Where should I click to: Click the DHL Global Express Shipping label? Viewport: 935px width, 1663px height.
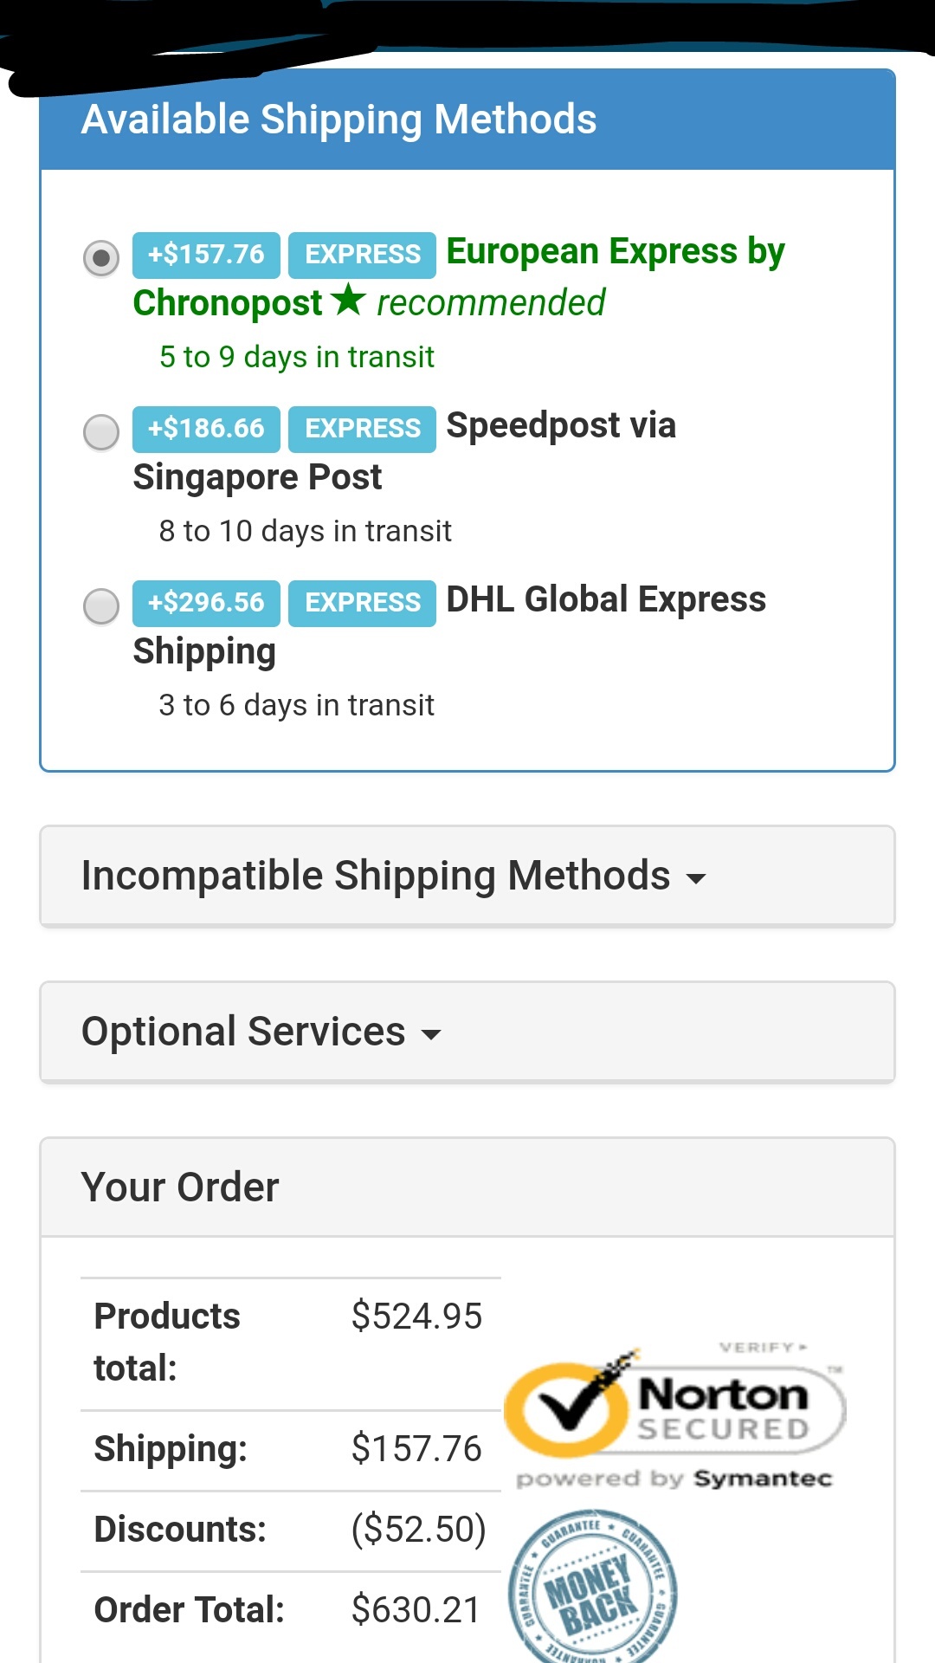pyautogui.click(x=605, y=599)
